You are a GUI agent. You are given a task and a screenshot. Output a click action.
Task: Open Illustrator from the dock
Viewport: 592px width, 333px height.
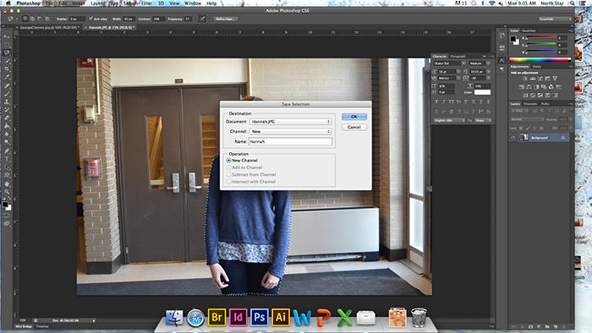coord(281,317)
